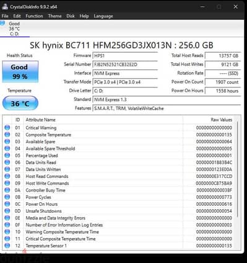Click the drive title SK hynix BC711 text
The image size is (247, 263).
pyautogui.click(x=122, y=45)
